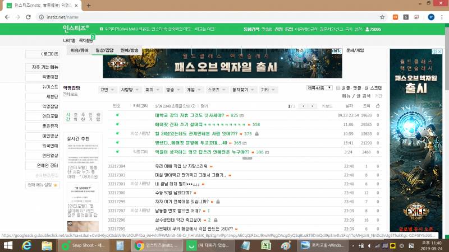449x252 pixels.
Task: Open the volume icon in system tray
Action: (x=369, y=246)
